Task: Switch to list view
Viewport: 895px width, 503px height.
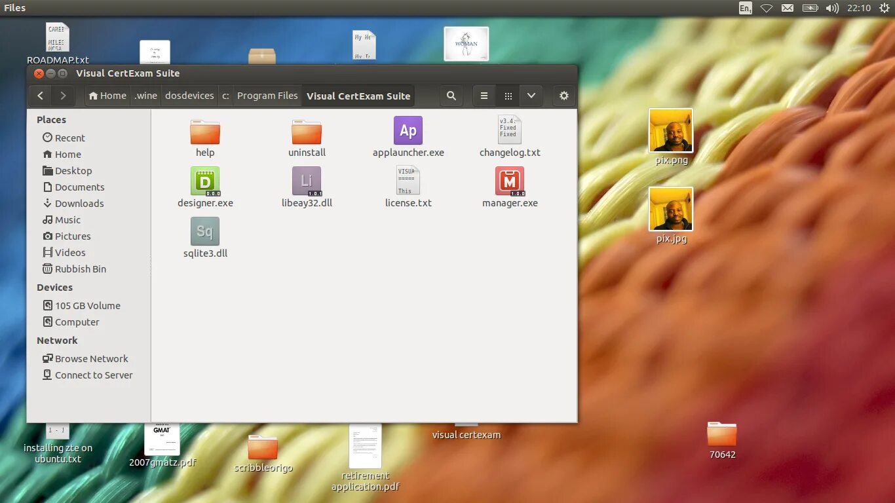Action: click(484, 96)
